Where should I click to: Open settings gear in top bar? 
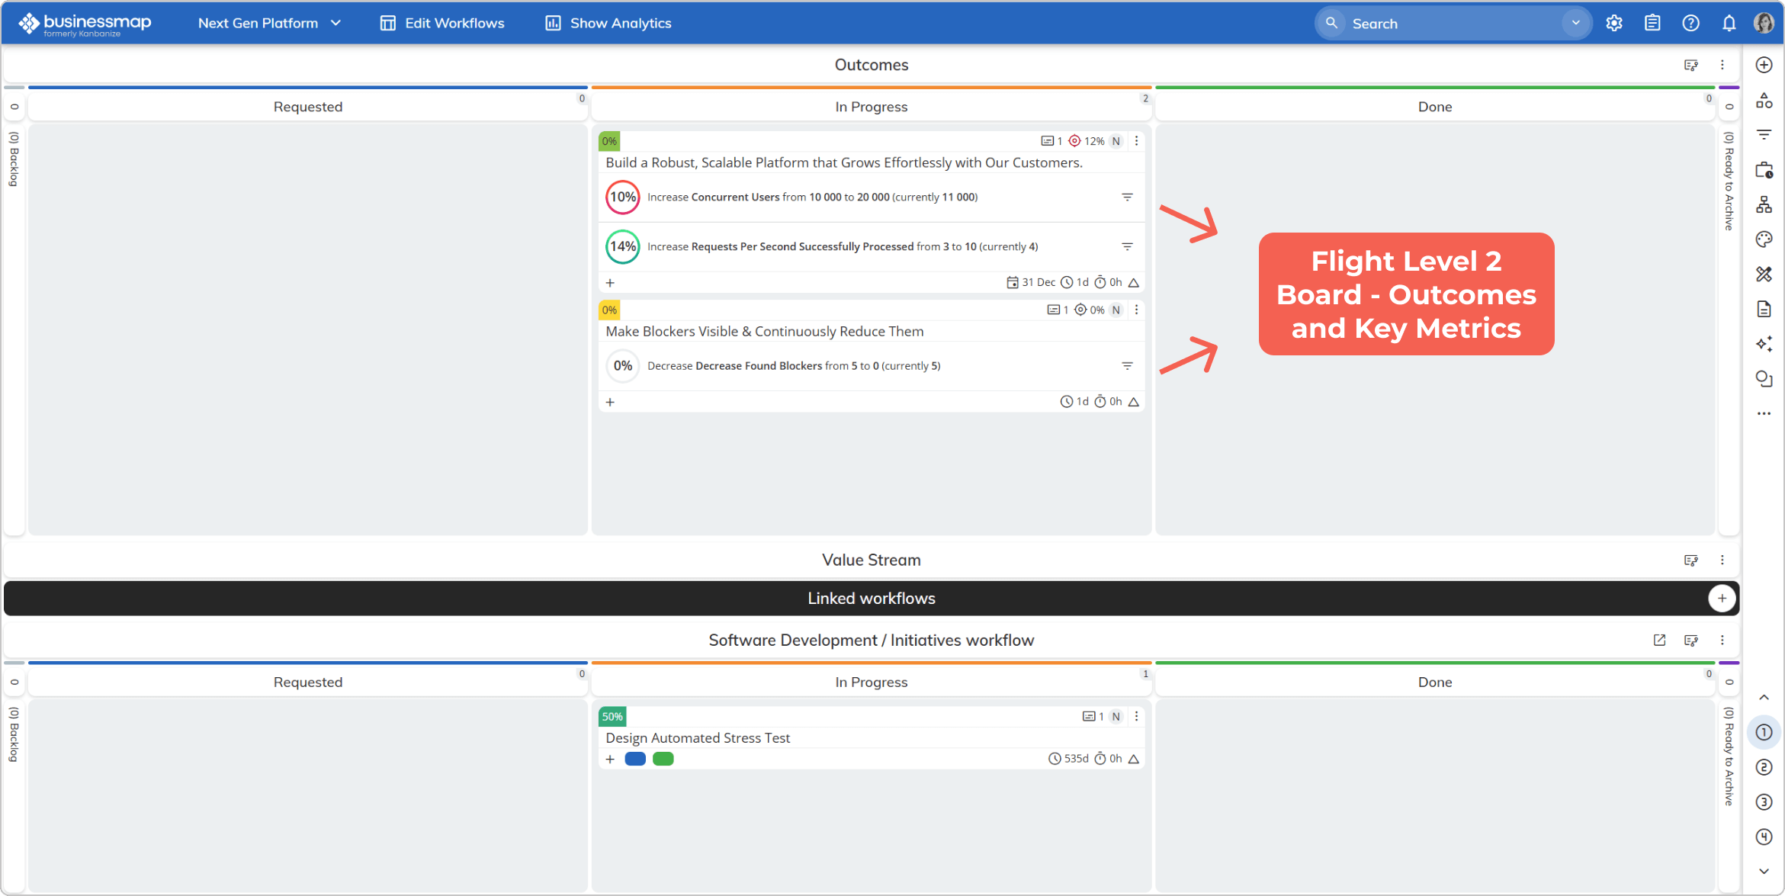1613,23
